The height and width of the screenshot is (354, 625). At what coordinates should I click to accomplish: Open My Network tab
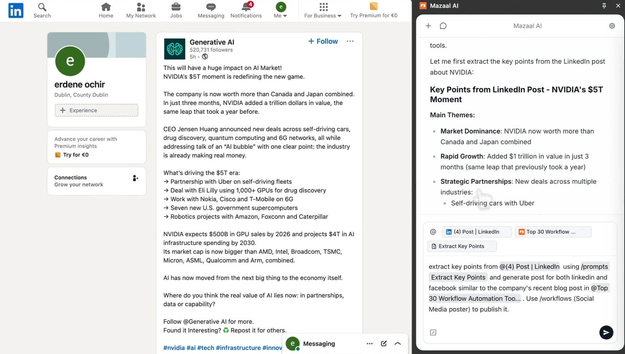(x=141, y=11)
